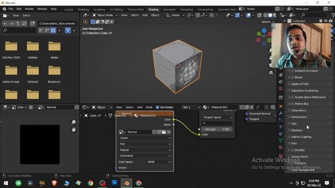The image size is (335, 188).
Task: Open the Bandicam folder
Action: pos(54,74)
